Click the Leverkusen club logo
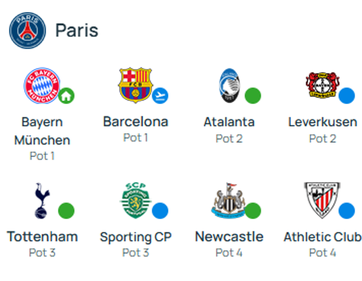The width and height of the screenshot is (362, 281). [322, 85]
